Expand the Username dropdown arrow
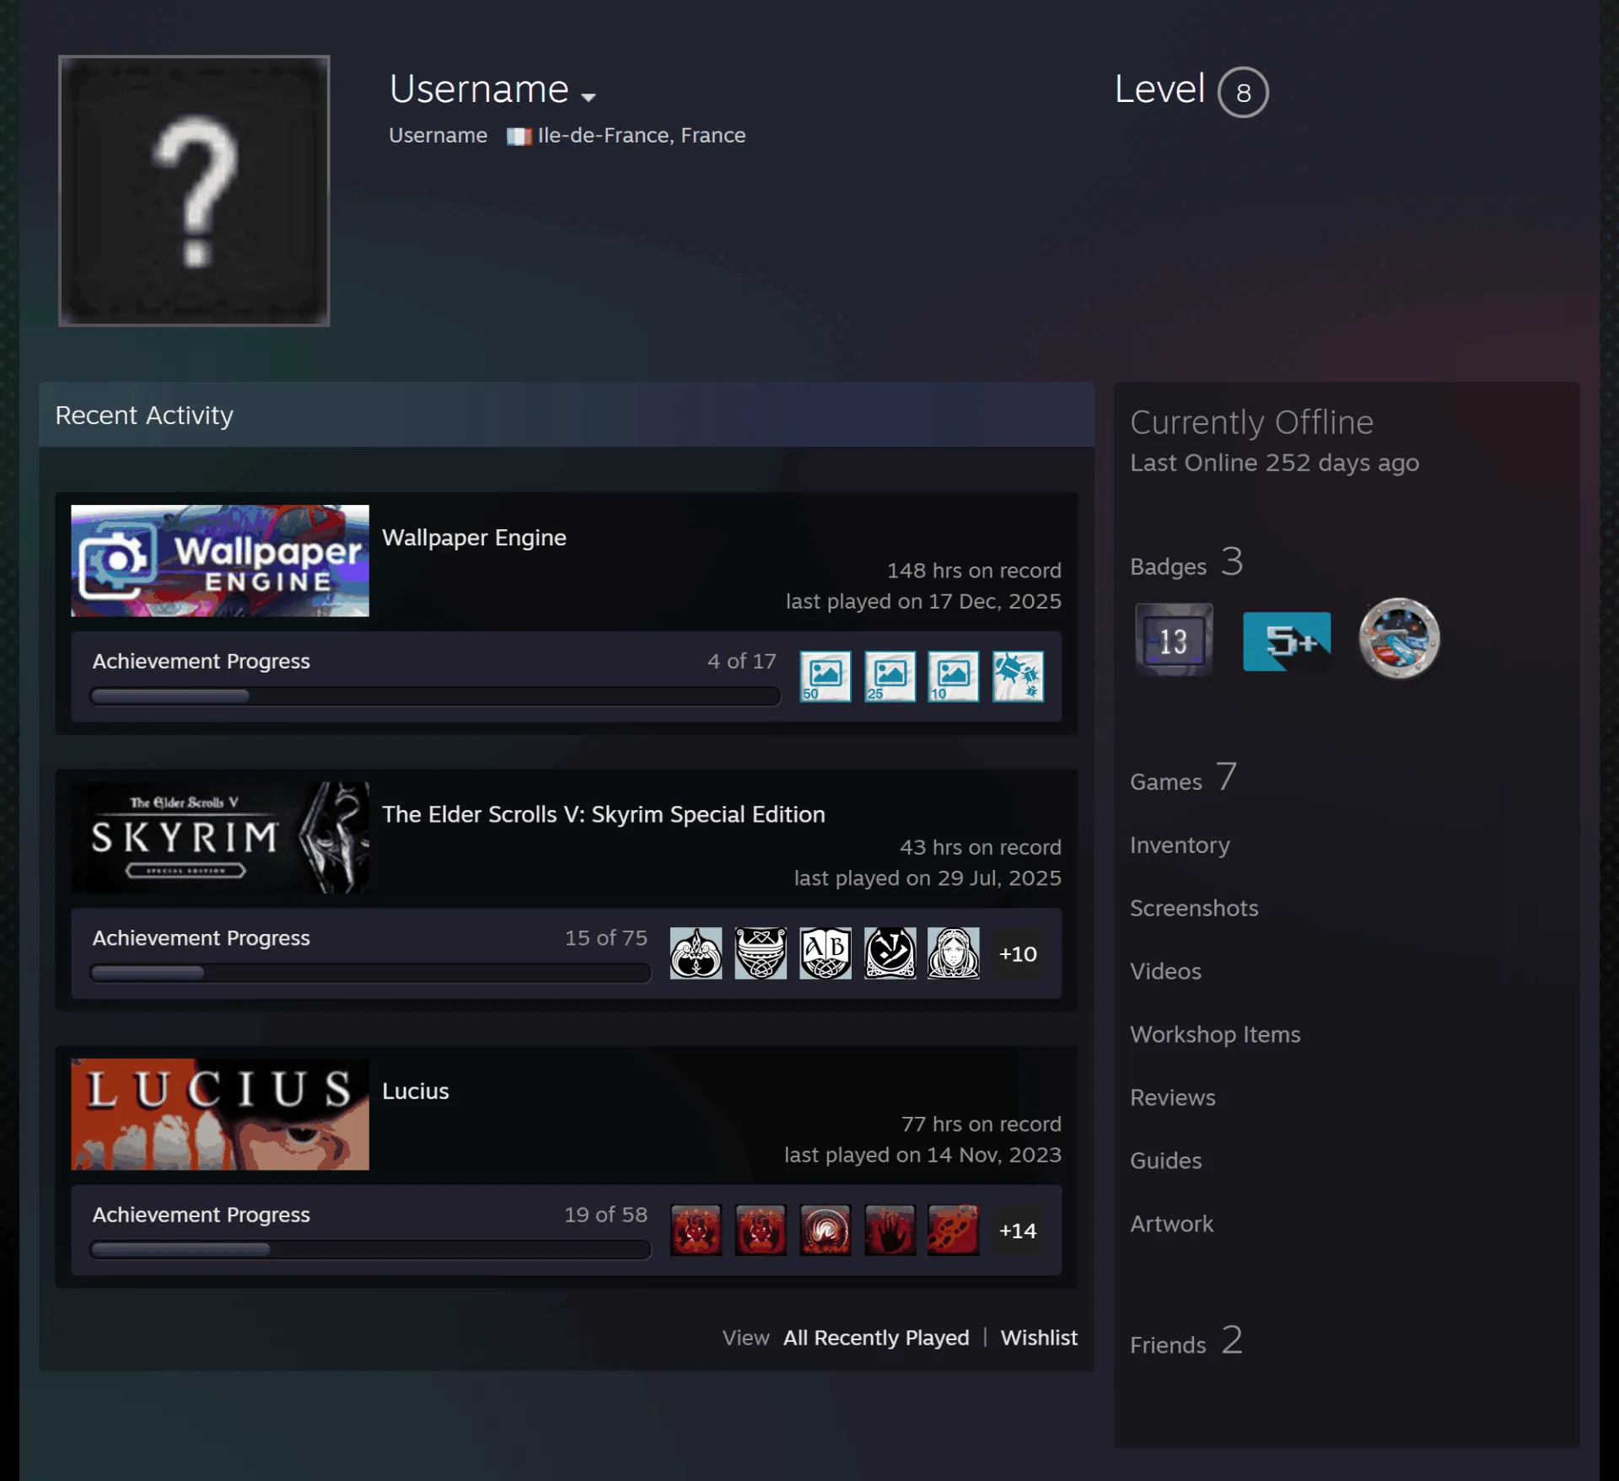Screen dimensions: 1619x1481 coord(589,97)
